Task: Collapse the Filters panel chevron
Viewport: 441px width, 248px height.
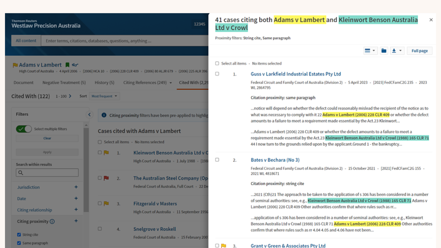Action: pyautogui.click(x=89, y=114)
